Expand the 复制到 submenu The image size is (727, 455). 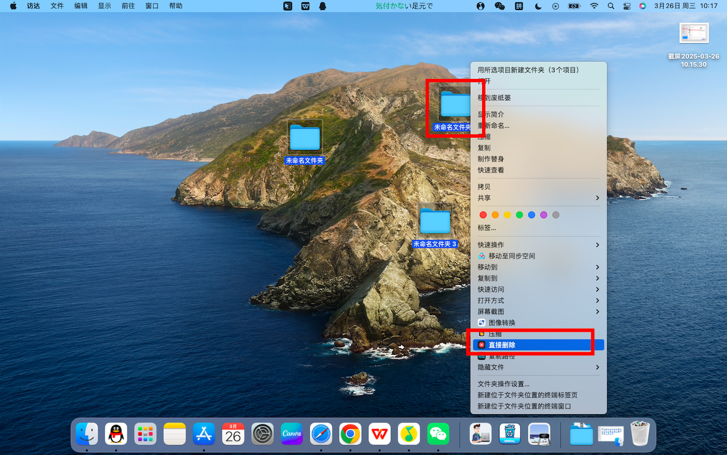[x=539, y=278]
